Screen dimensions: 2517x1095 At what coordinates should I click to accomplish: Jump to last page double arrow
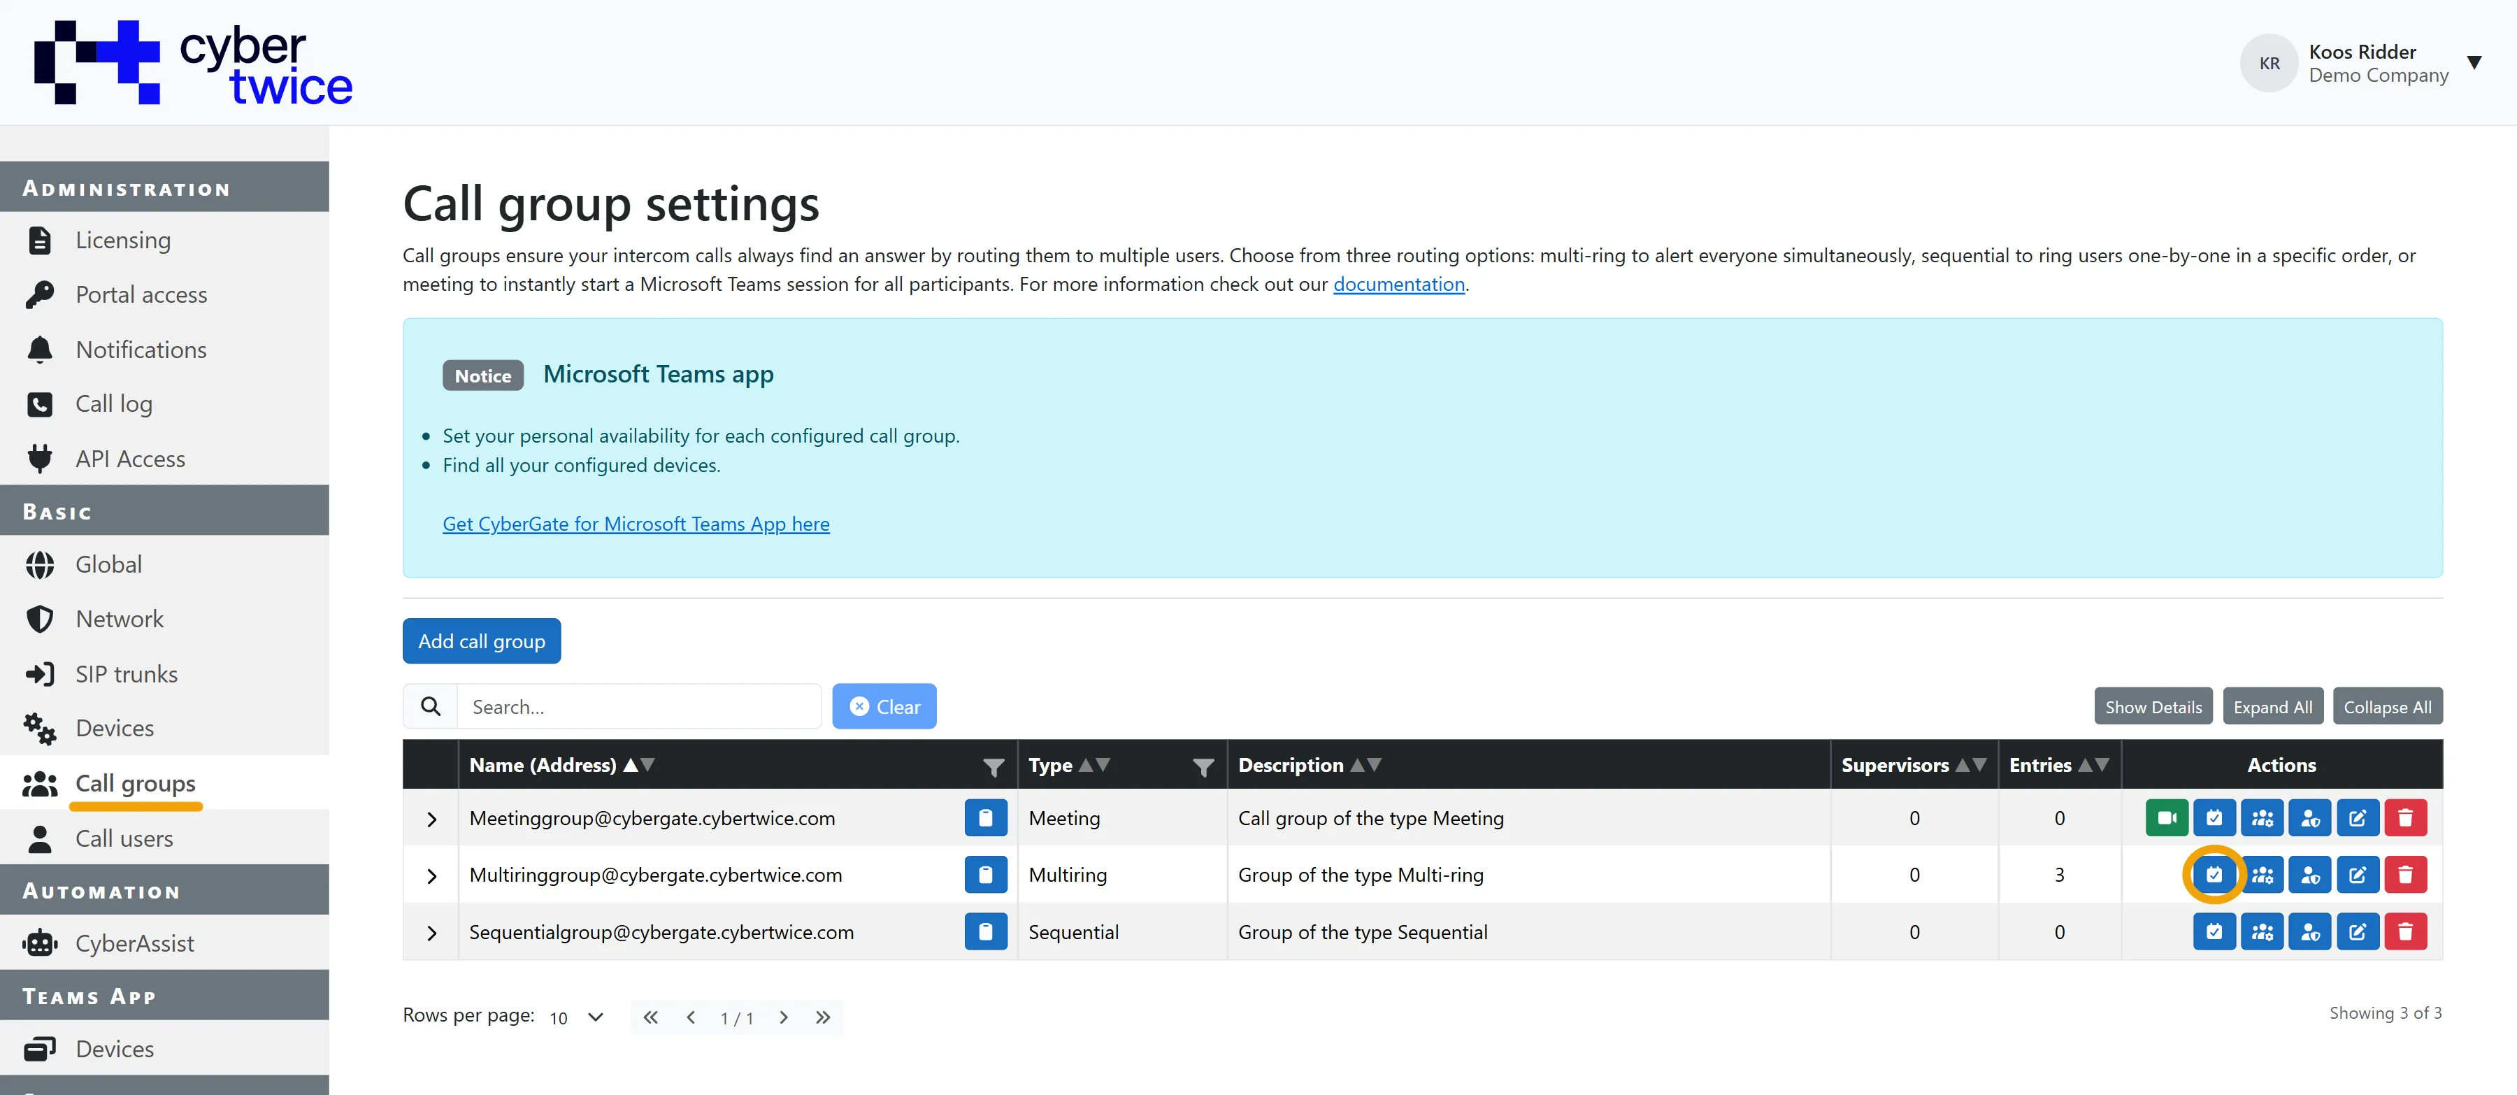pyautogui.click(x=823, y=1017)
